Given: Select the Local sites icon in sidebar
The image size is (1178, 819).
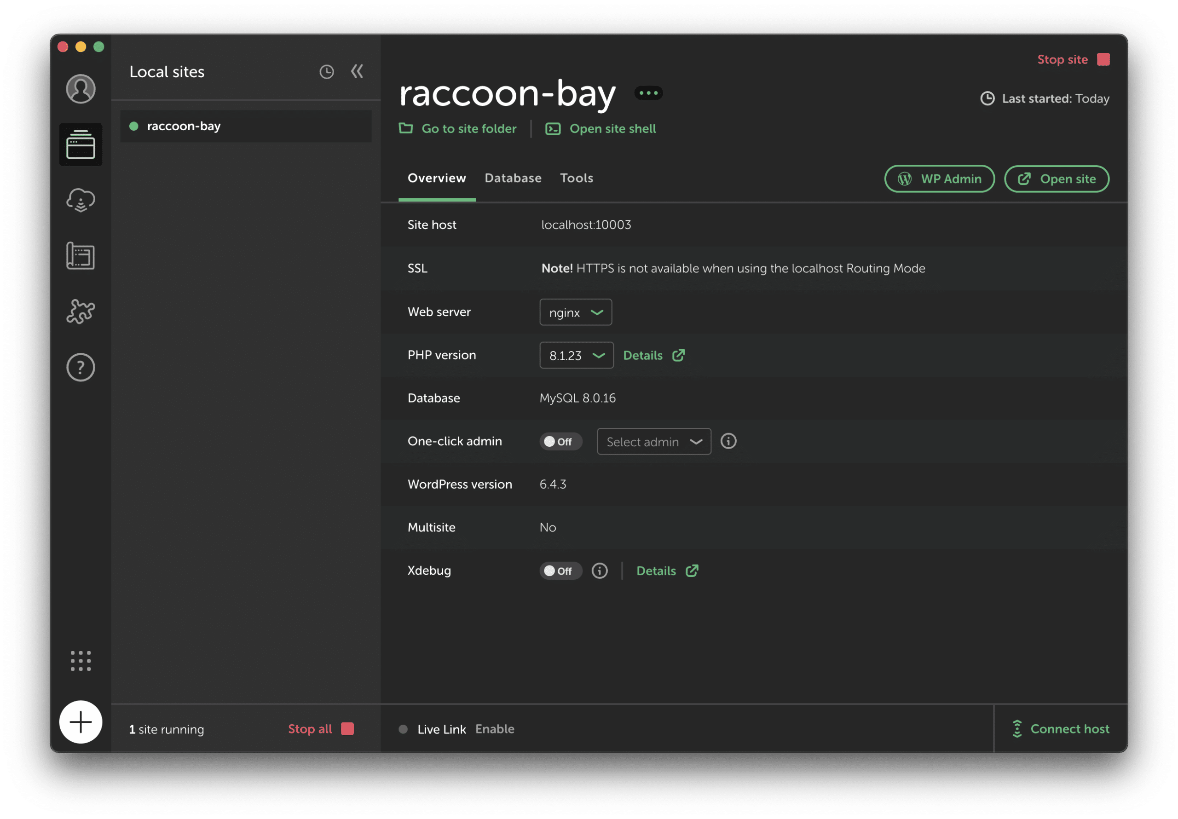Looking at the screenshot, I should pyautogui.click(x=81, y=145).
